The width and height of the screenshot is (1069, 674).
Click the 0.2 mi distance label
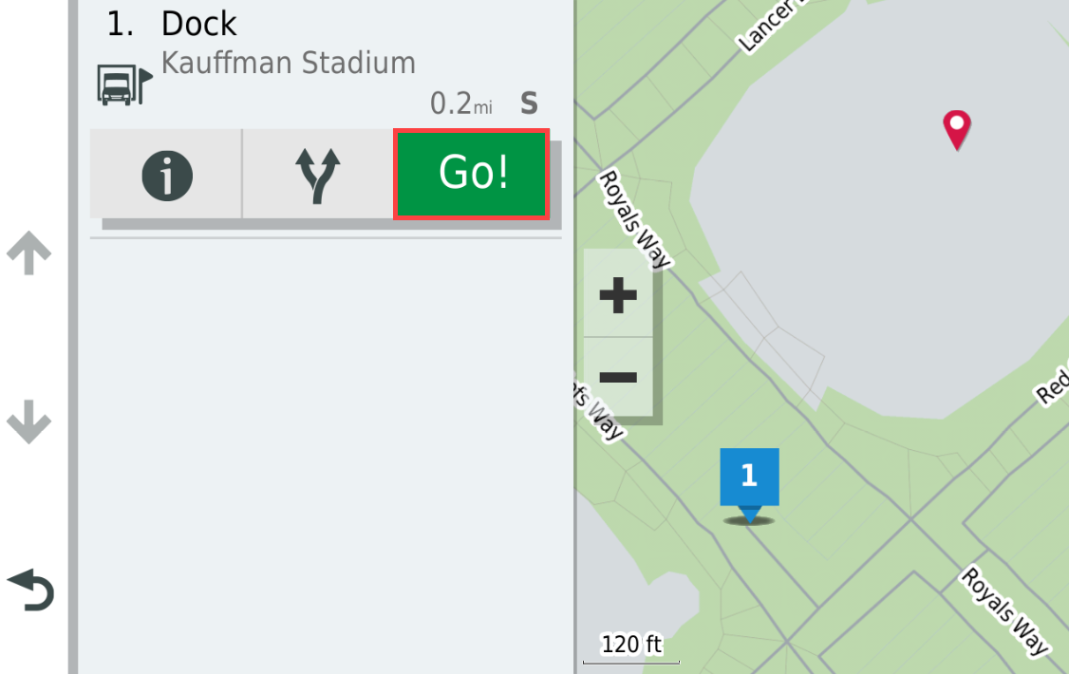[460, 103]
